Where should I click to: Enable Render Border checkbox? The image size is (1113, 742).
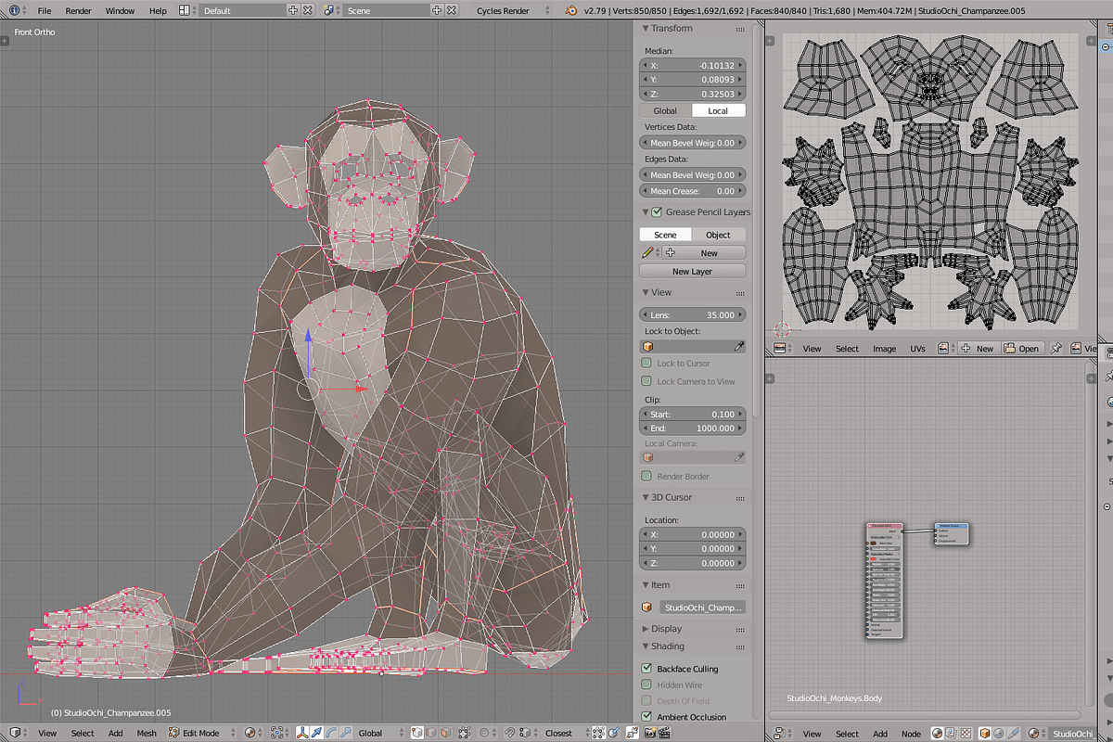coord(646,476)
